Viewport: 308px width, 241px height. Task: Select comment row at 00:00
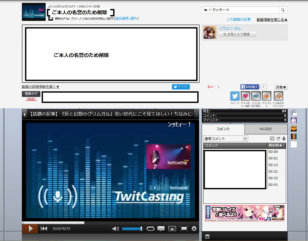(x=245, y=152)
